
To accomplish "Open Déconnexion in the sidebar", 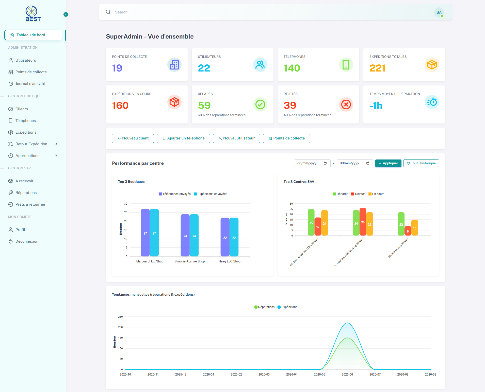I will [33, 241].
